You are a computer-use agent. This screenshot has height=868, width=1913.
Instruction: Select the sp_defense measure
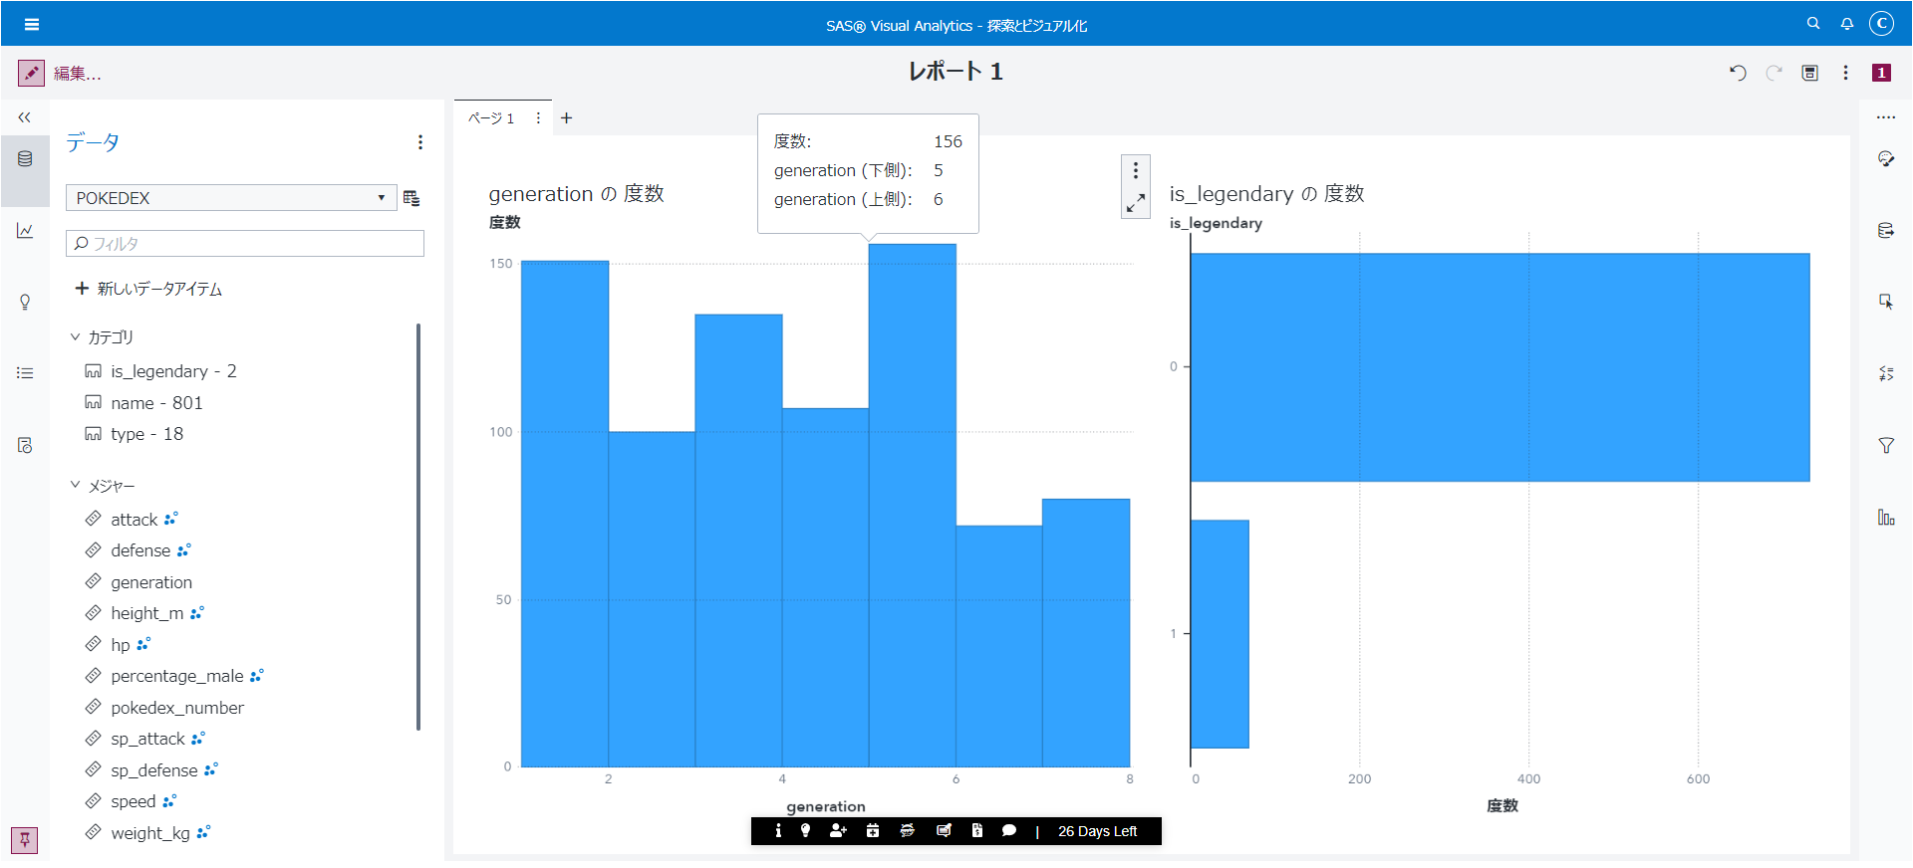[153, 770]
